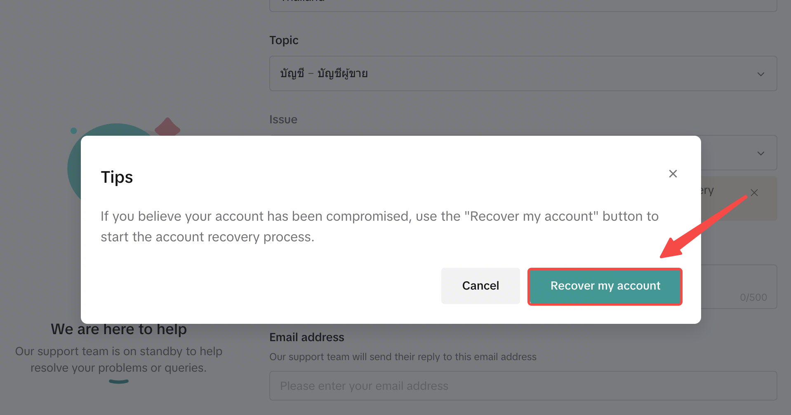This screenshot has width=791, height=415.
Task: Click the description box near the 0/500 counter
Action: (739, 287)
